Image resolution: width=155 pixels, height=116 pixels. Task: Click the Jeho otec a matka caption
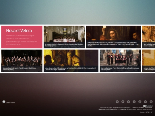coord(71,69)
